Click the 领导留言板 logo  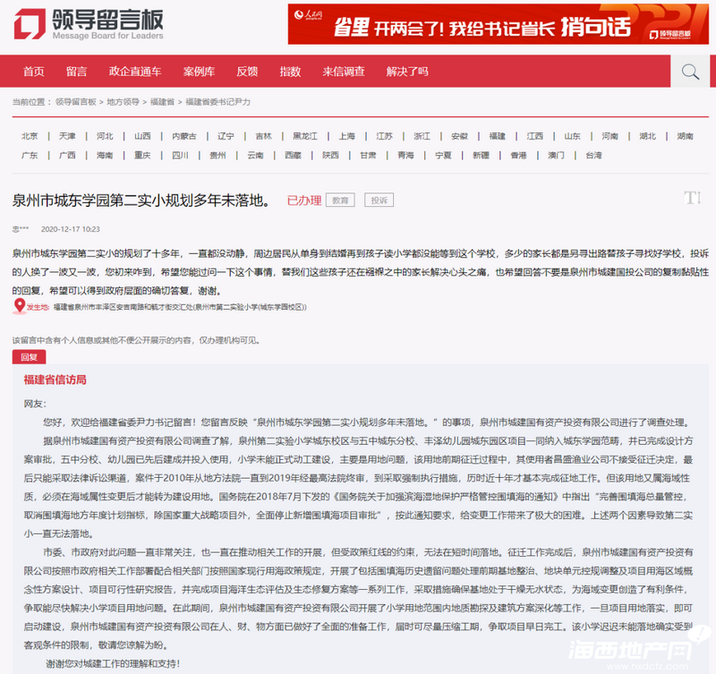click(89, 24)
